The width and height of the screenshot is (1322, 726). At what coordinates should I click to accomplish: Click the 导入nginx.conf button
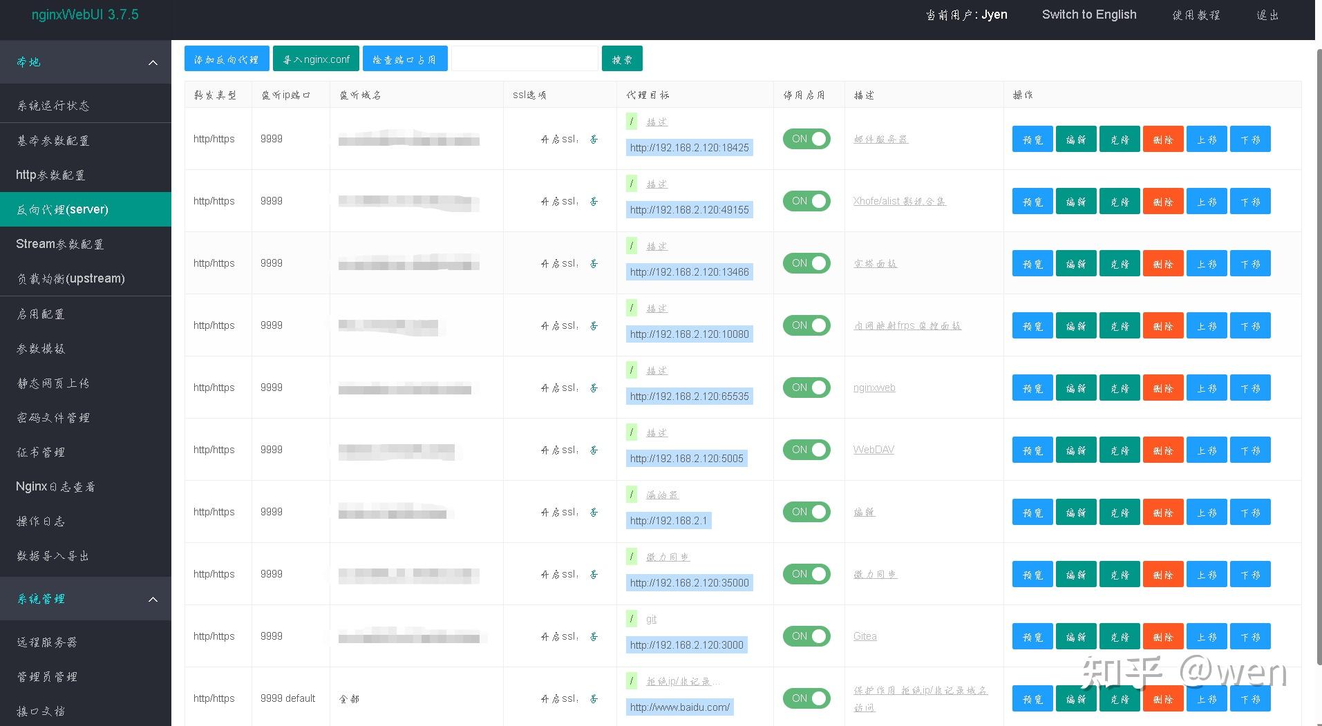[316, 58]
